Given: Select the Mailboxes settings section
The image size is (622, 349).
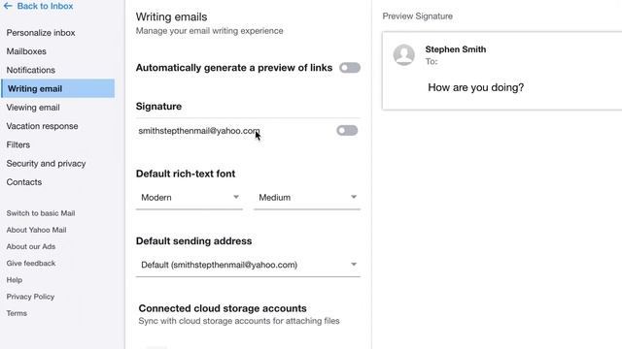Looking at the screenshot, I should (x=26, y=51).
